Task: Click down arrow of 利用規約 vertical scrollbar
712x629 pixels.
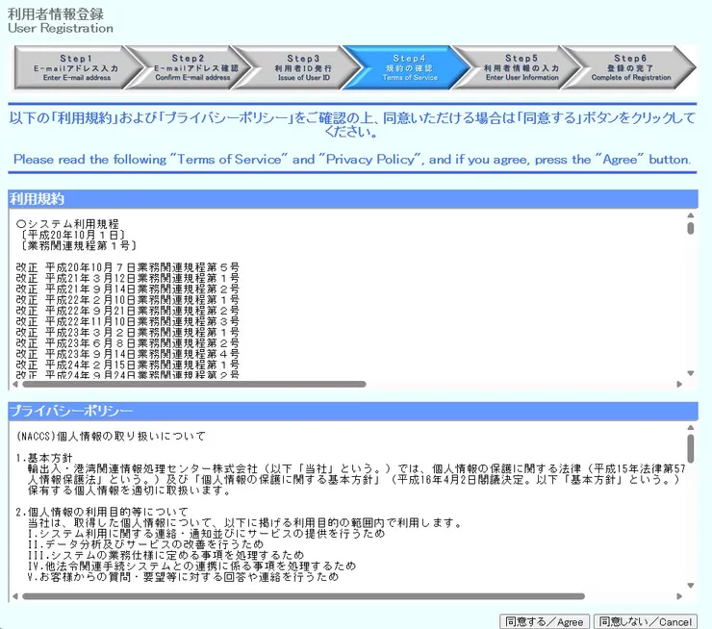Action: (x=690, y=373)
